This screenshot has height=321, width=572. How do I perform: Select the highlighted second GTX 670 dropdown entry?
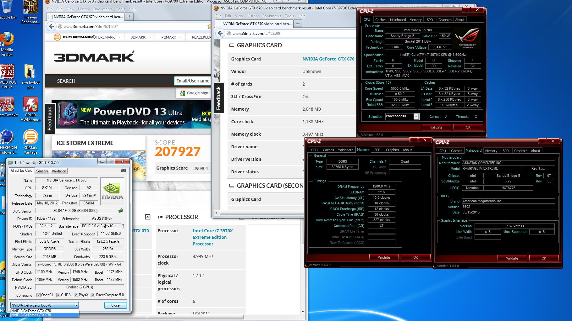click(44, 315)
